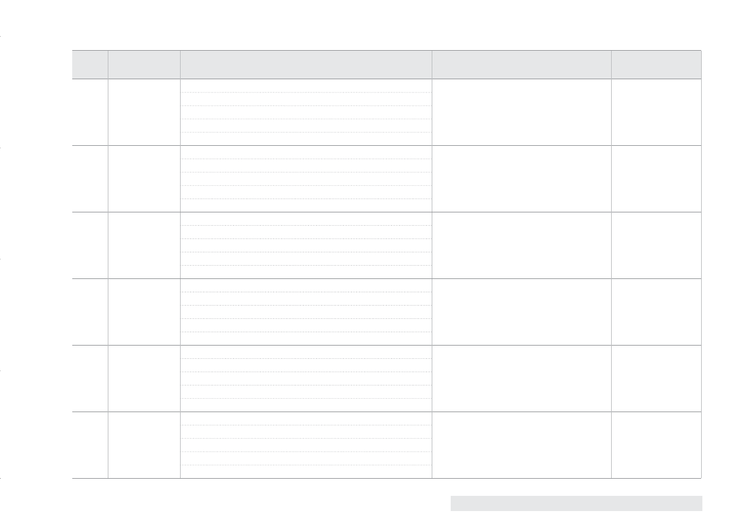
Task: Click first dotted line in first table row
Action: (306, 93)
